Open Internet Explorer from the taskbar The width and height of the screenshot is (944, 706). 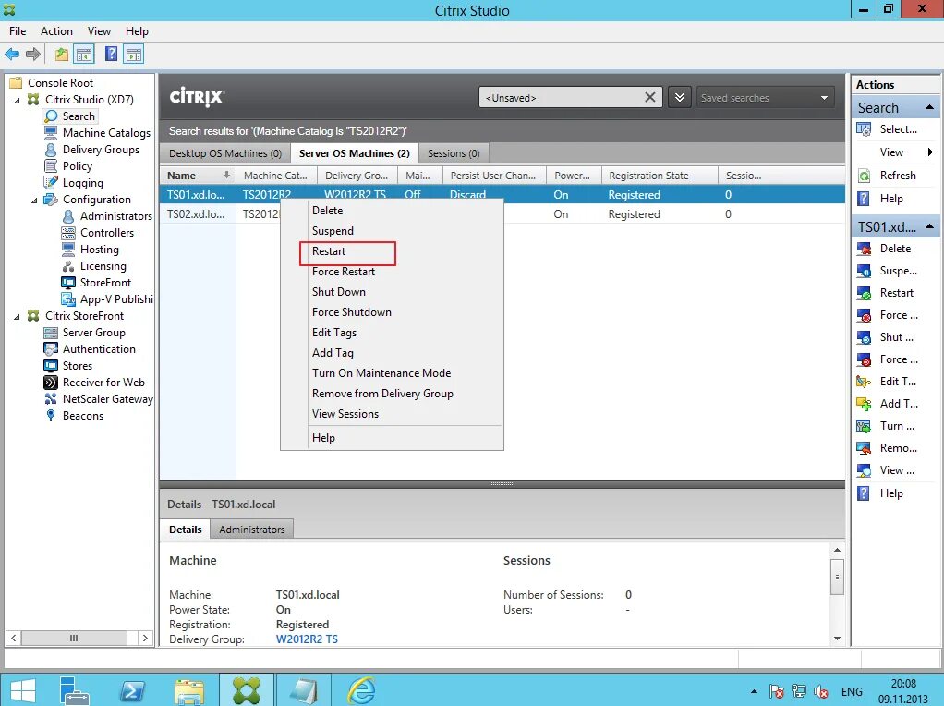click(x=360, y=688)
